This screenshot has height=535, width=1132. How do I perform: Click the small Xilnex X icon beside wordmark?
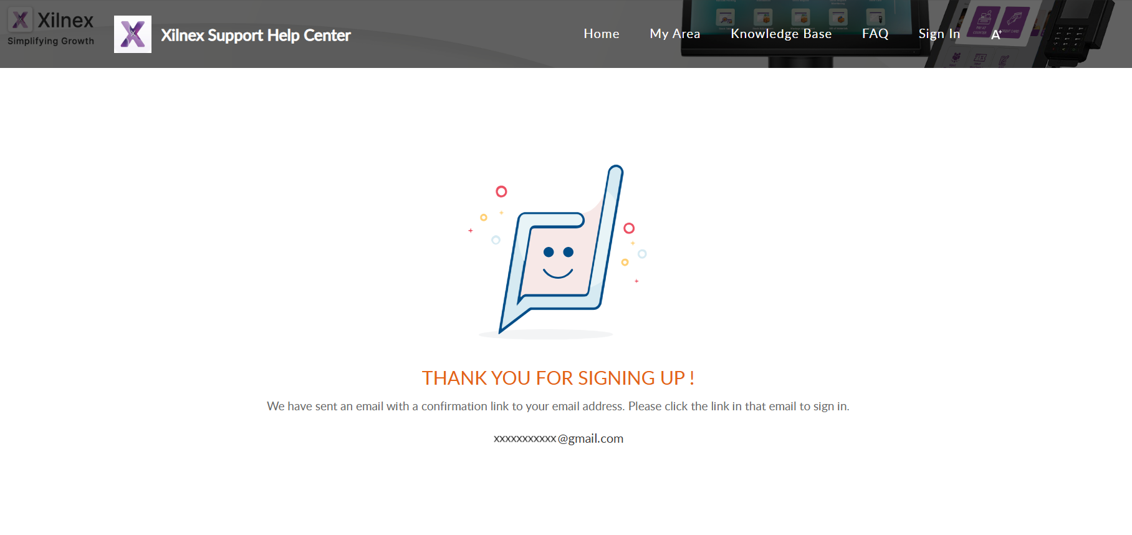(20, 20)
